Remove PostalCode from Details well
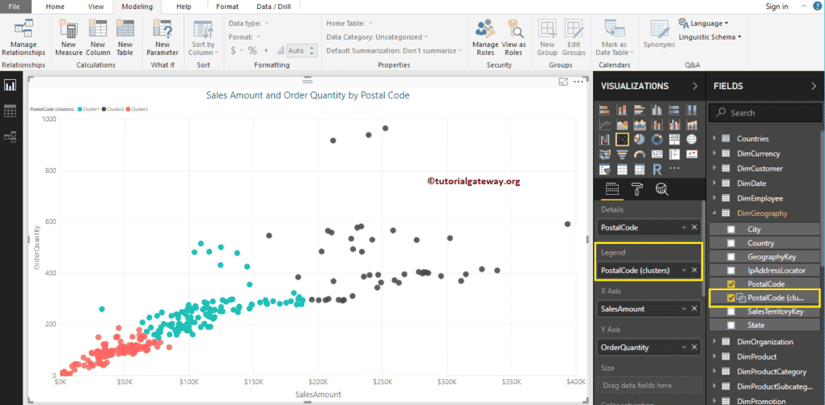825x405 pixels. click(694, 227)
